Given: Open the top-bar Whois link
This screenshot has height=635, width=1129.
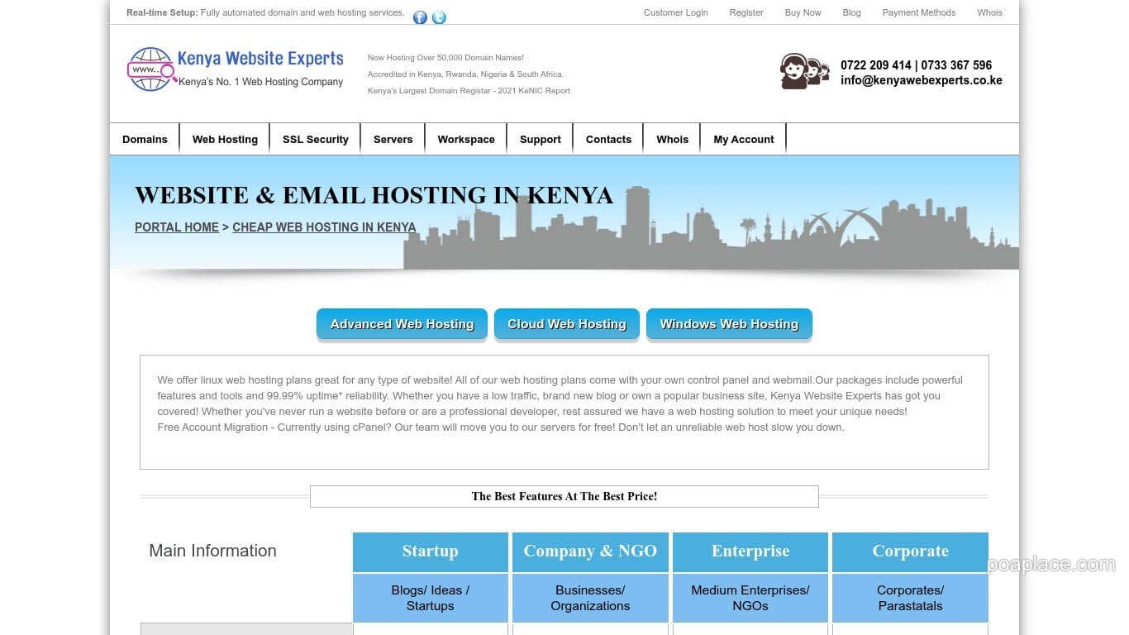Looking at the screenshot, I should pos(989,12).
